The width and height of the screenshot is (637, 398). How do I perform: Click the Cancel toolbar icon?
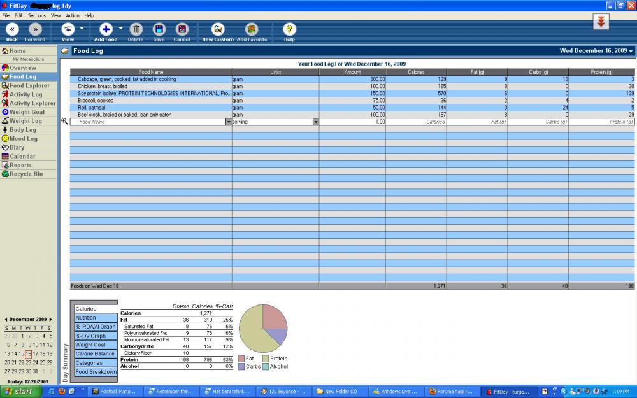[x=182, y=29]
